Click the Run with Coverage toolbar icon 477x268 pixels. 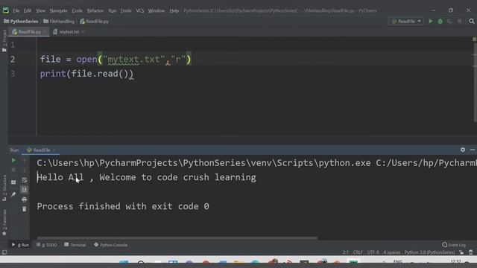click(x=449, y=22)
